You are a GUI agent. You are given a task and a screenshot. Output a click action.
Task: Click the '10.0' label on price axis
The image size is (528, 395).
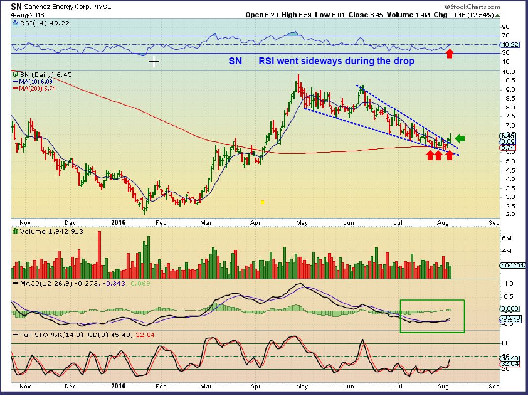(x=508, y=72)
